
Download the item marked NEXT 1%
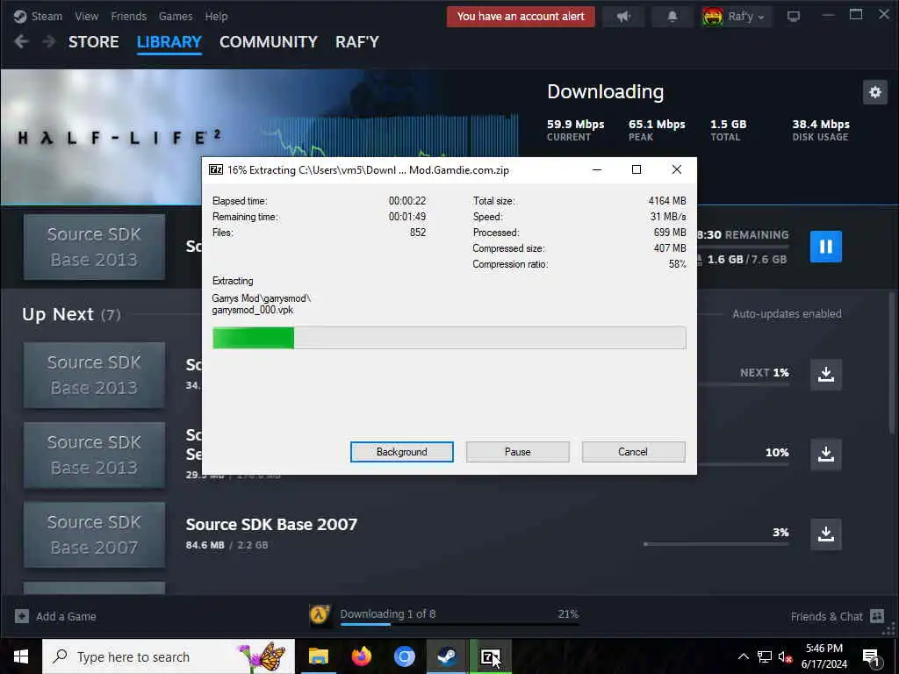pos(825,374)
